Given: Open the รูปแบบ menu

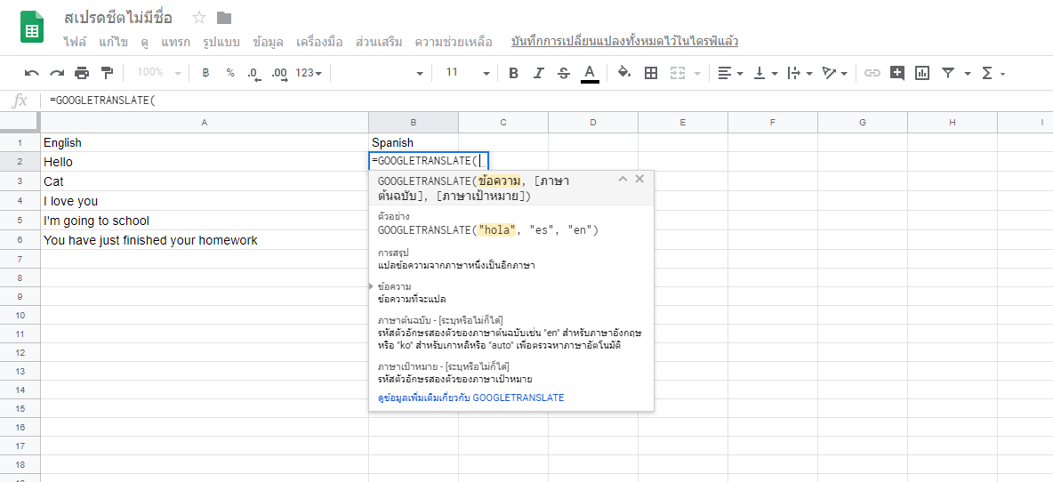Looking at the screenshot, I should tap(221, 42).
